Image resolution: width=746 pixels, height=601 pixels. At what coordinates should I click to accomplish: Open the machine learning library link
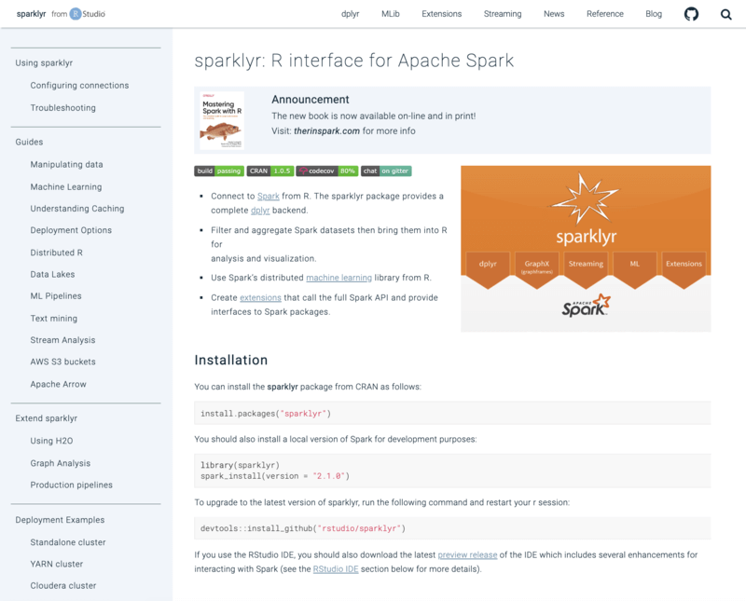(x=338, y=278)
